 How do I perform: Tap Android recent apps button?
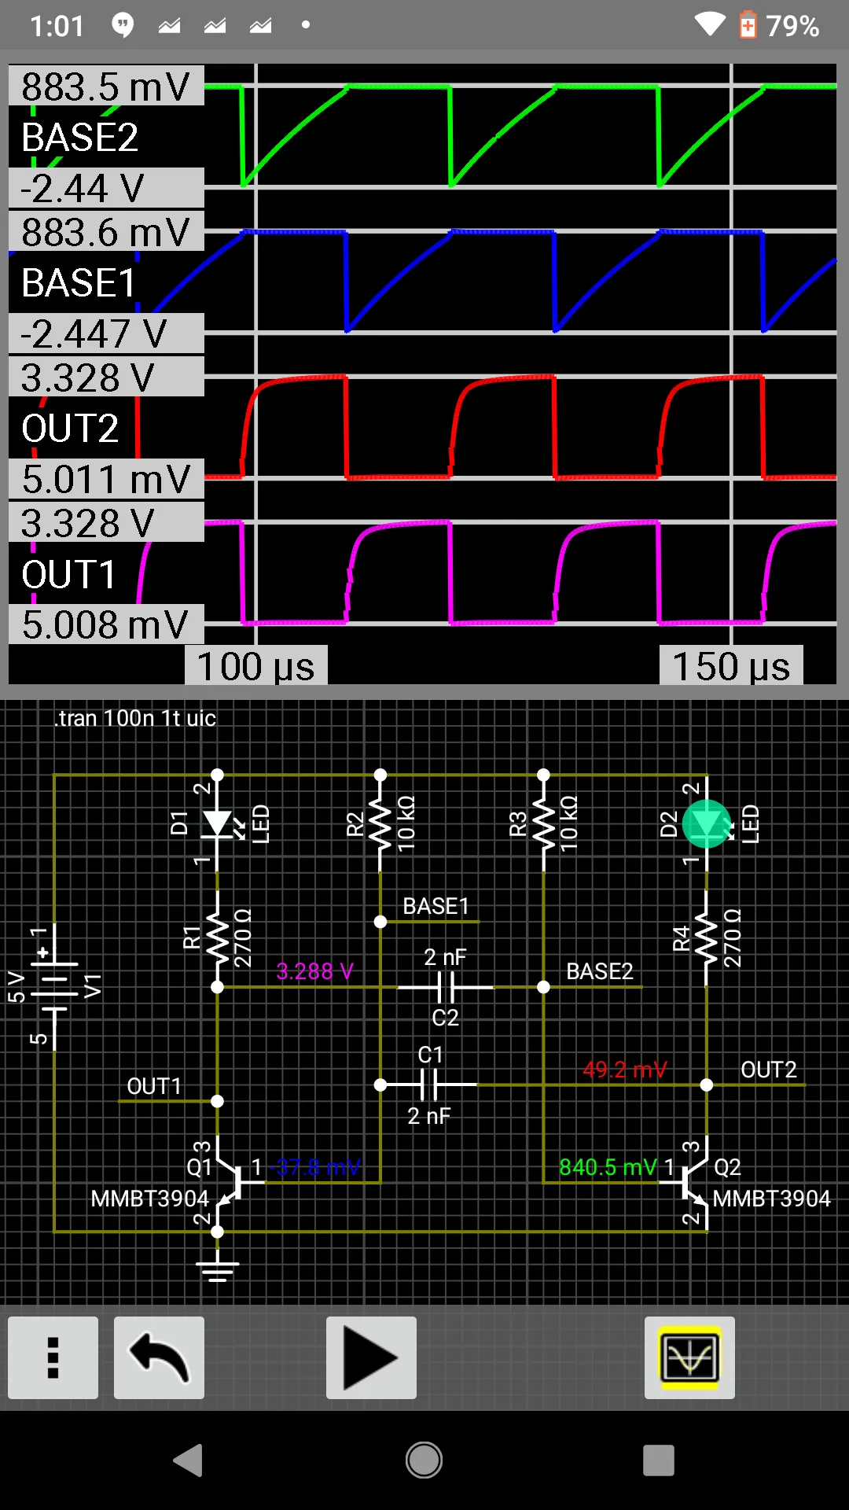click(659, 1460)
